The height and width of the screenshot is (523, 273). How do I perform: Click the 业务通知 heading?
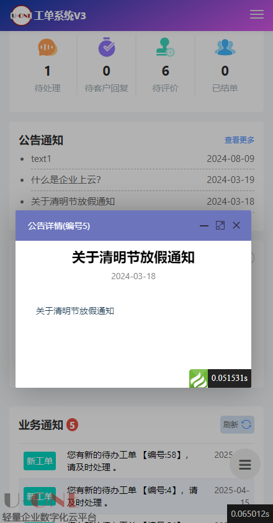pos(41,425)
